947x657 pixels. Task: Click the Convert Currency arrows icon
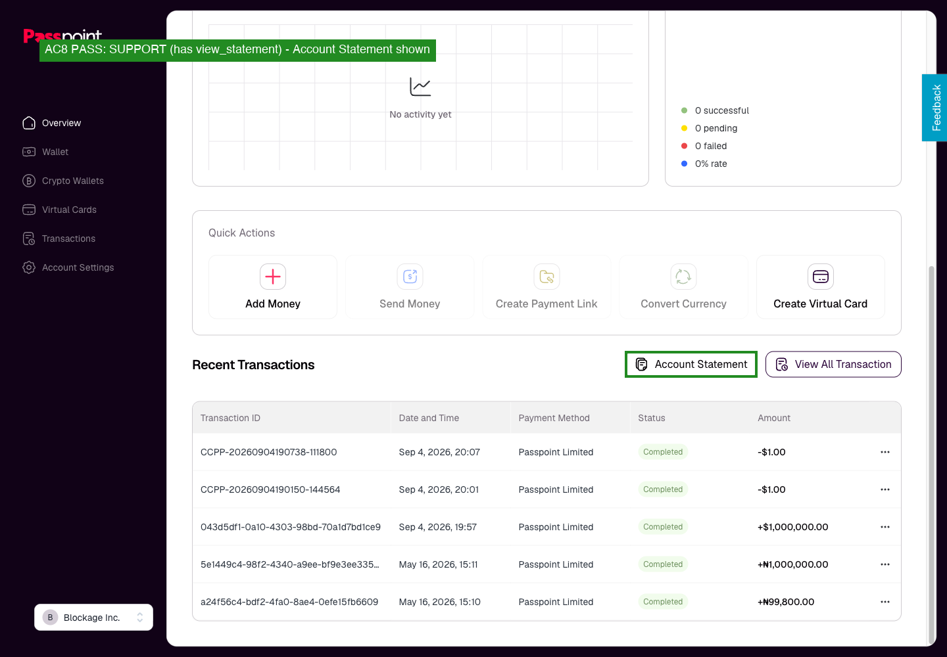click(x=683, y=277)
